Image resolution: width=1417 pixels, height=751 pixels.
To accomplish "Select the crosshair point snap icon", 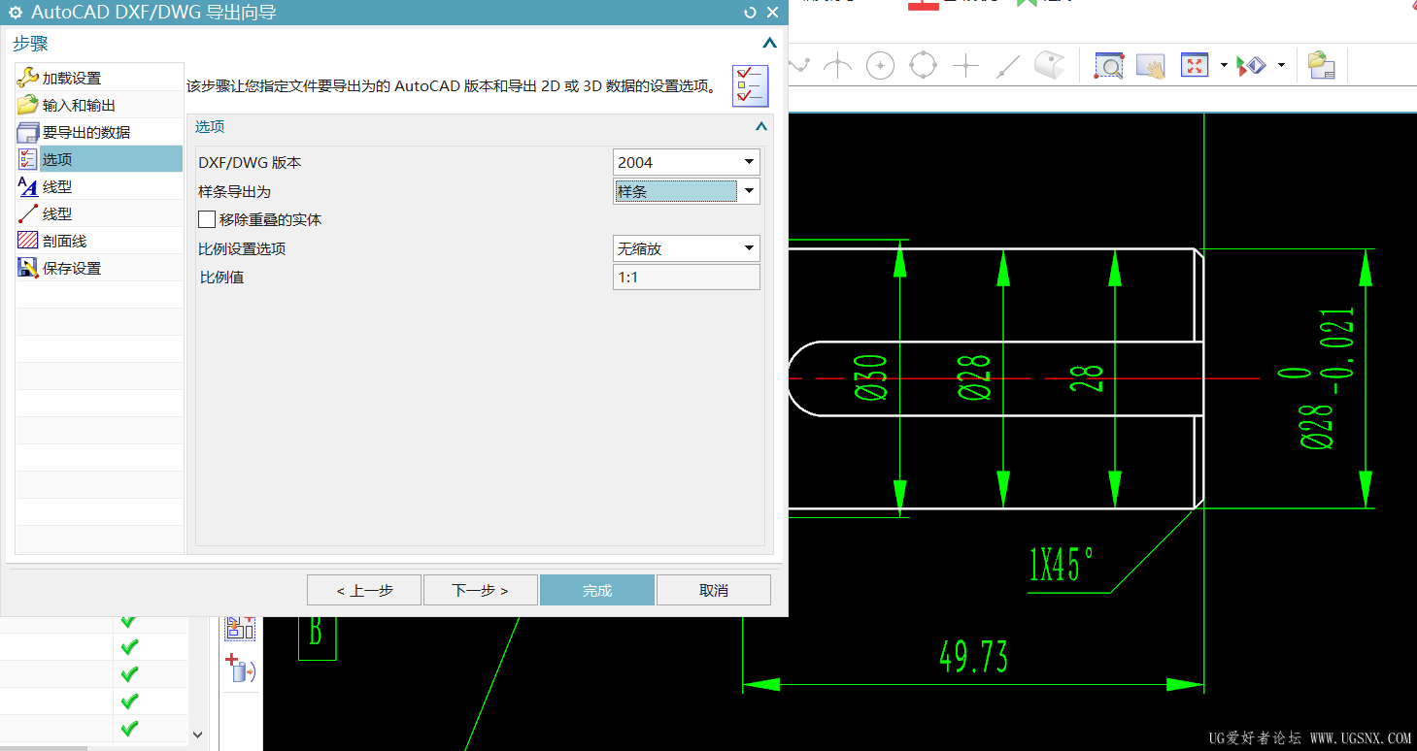I will click(965, 65).
